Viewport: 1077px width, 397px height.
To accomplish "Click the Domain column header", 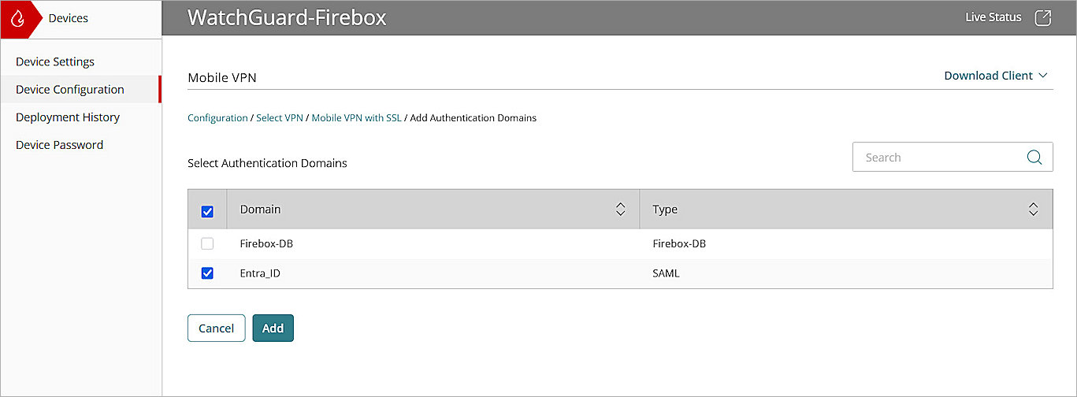I will pos(433,210).
